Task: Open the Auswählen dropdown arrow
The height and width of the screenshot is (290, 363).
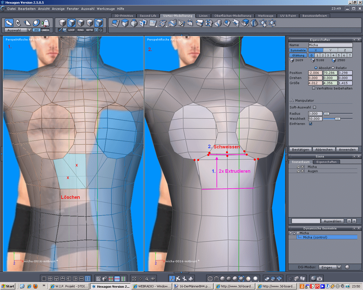Action: coord(349,221)
